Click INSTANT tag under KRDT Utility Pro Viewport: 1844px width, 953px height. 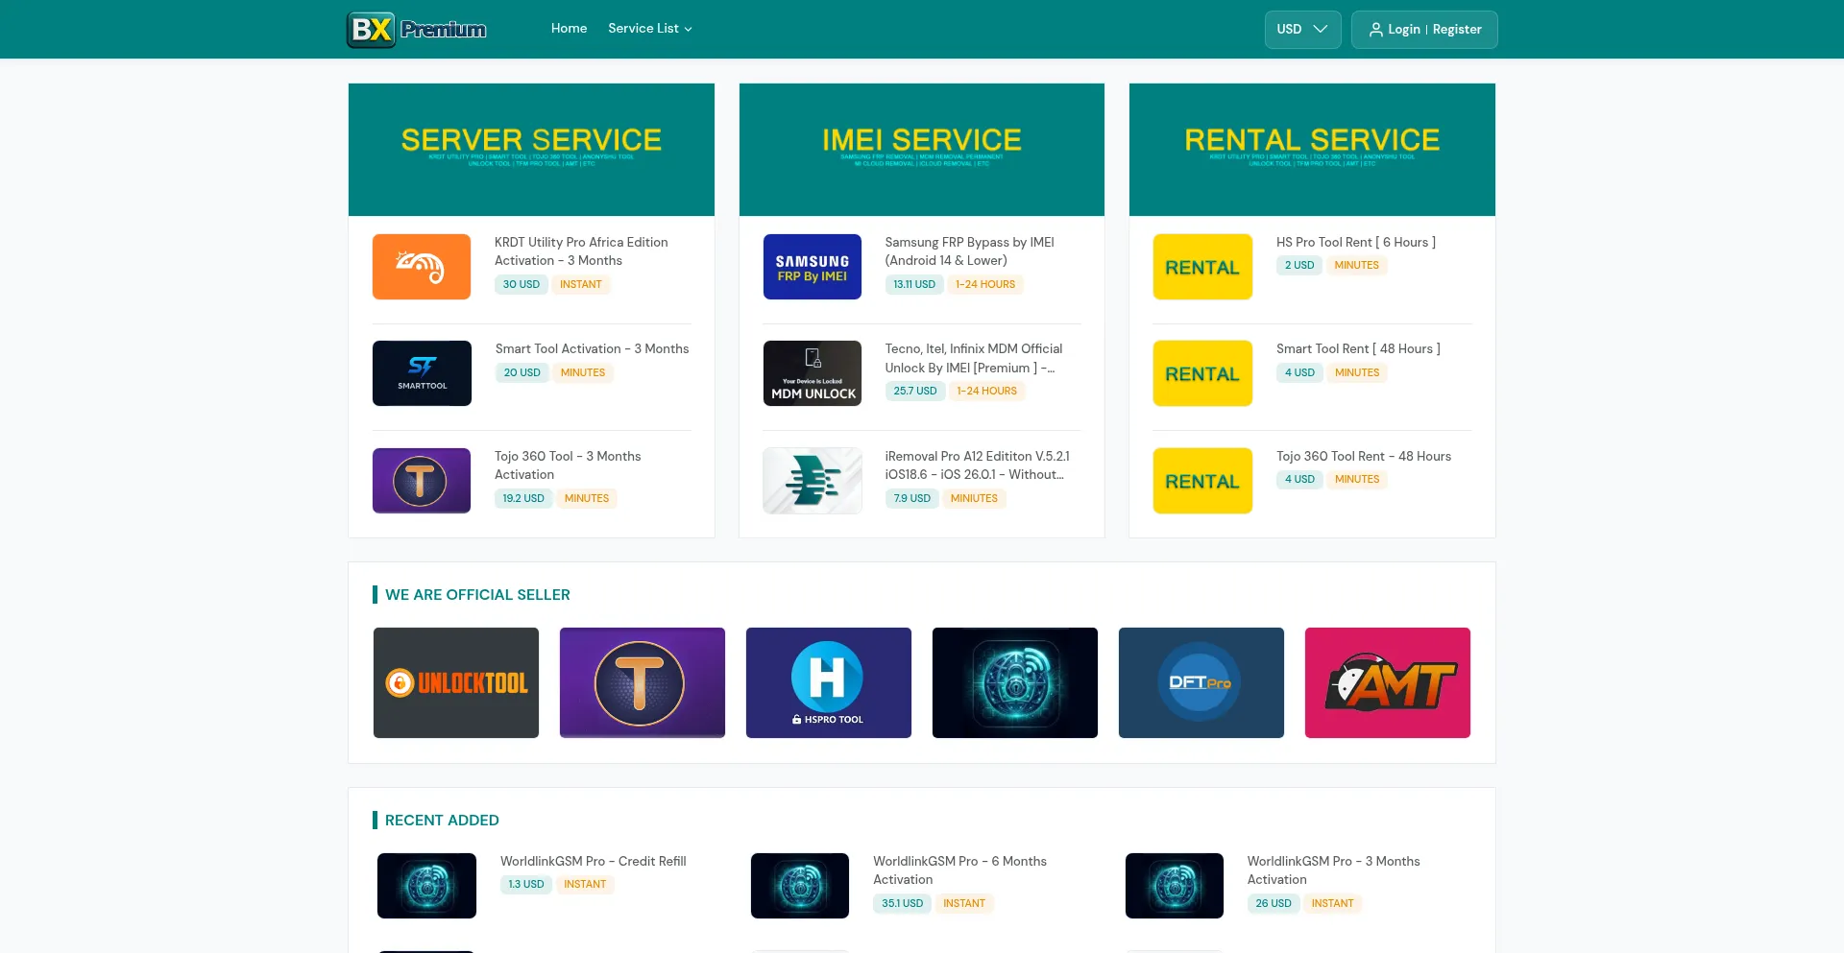click(581, 285)
